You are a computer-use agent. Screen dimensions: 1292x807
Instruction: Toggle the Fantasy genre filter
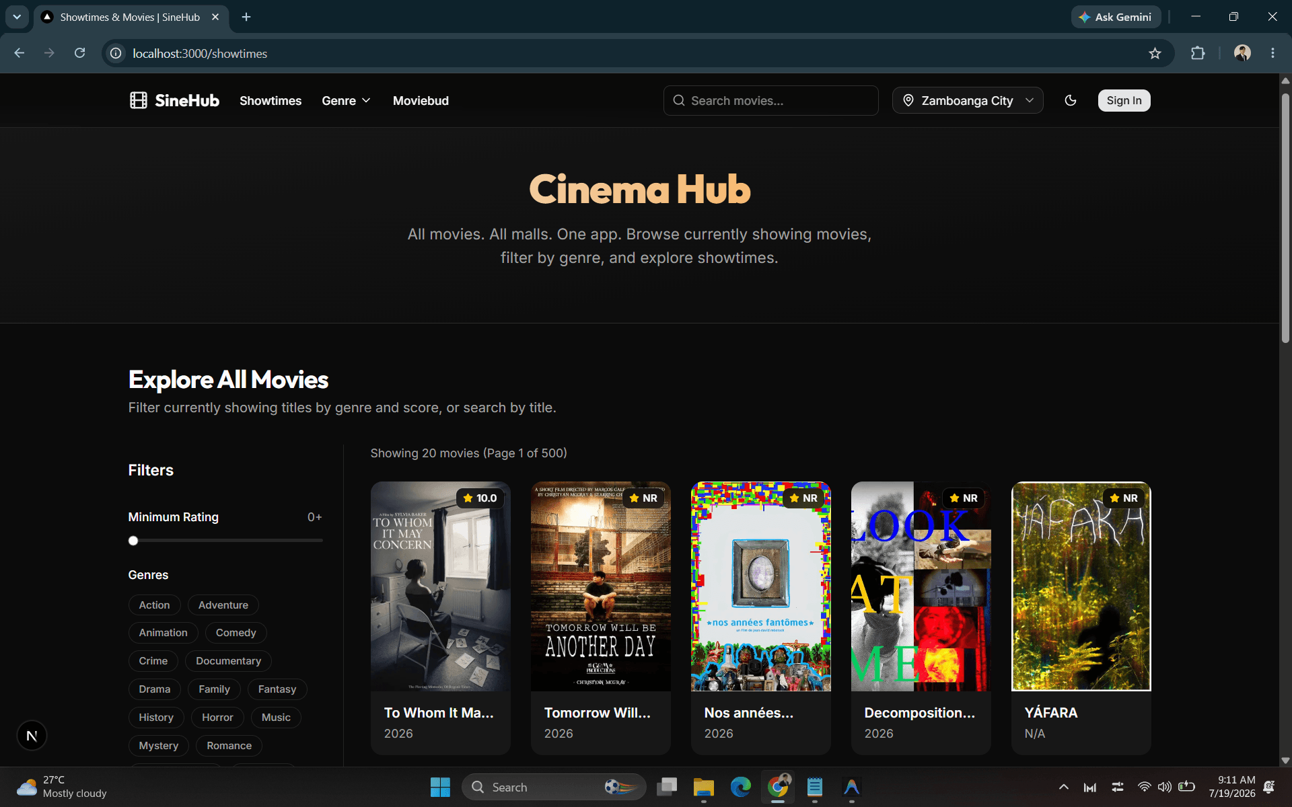277,689
